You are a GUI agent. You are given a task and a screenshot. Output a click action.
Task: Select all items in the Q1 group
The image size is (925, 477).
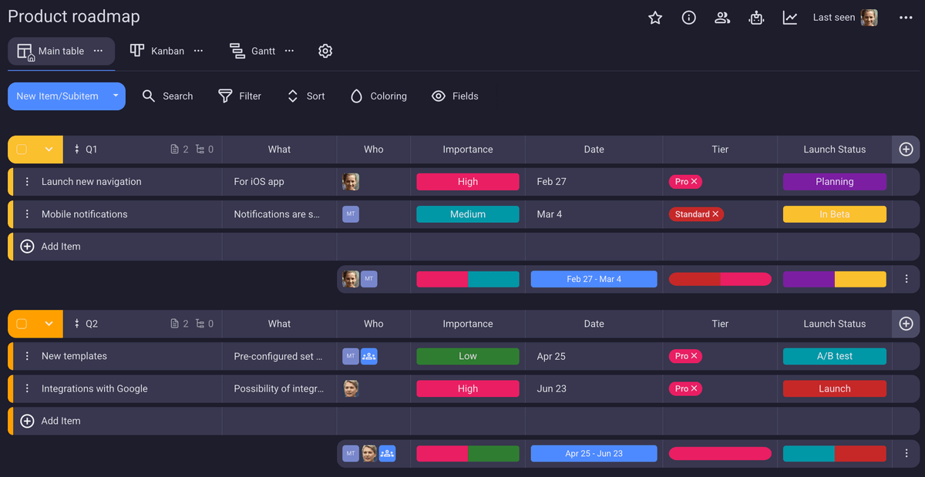pos(21,149)
